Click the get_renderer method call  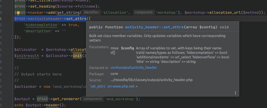(66, 99)
